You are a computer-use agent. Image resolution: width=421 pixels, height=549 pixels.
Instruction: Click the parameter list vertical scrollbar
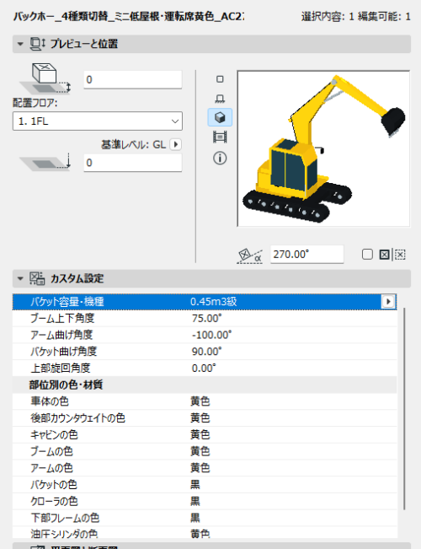point(404,408)
